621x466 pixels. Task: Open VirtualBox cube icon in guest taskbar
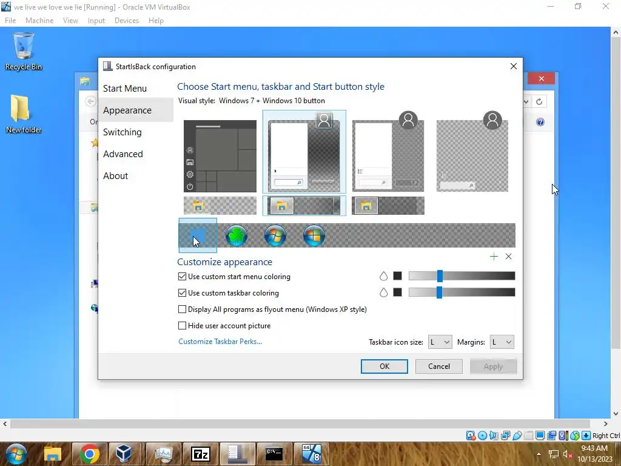click(x=124, y=454)
